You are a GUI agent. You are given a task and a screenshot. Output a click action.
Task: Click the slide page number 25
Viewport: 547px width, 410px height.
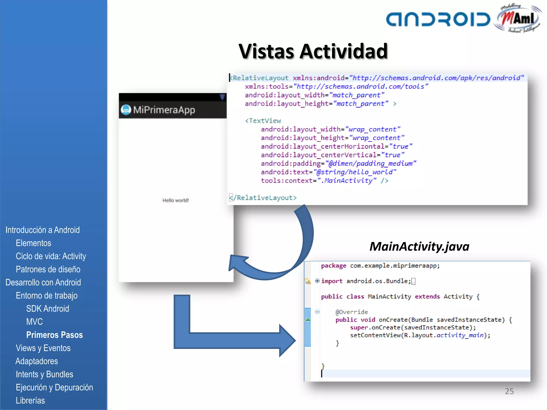509,391
